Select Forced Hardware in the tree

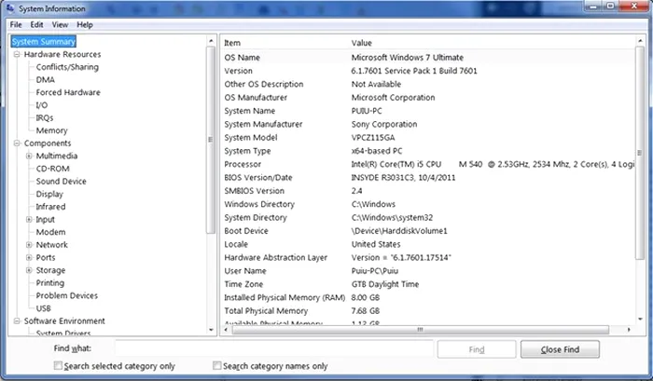coord(68,92)
